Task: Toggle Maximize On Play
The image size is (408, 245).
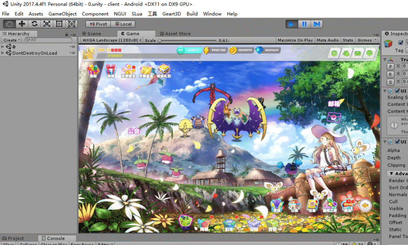Action: [295, 40]
